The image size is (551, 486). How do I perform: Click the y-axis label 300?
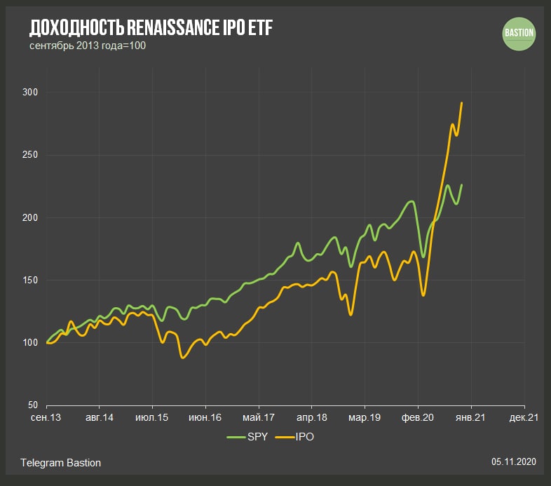coord(30,92)
